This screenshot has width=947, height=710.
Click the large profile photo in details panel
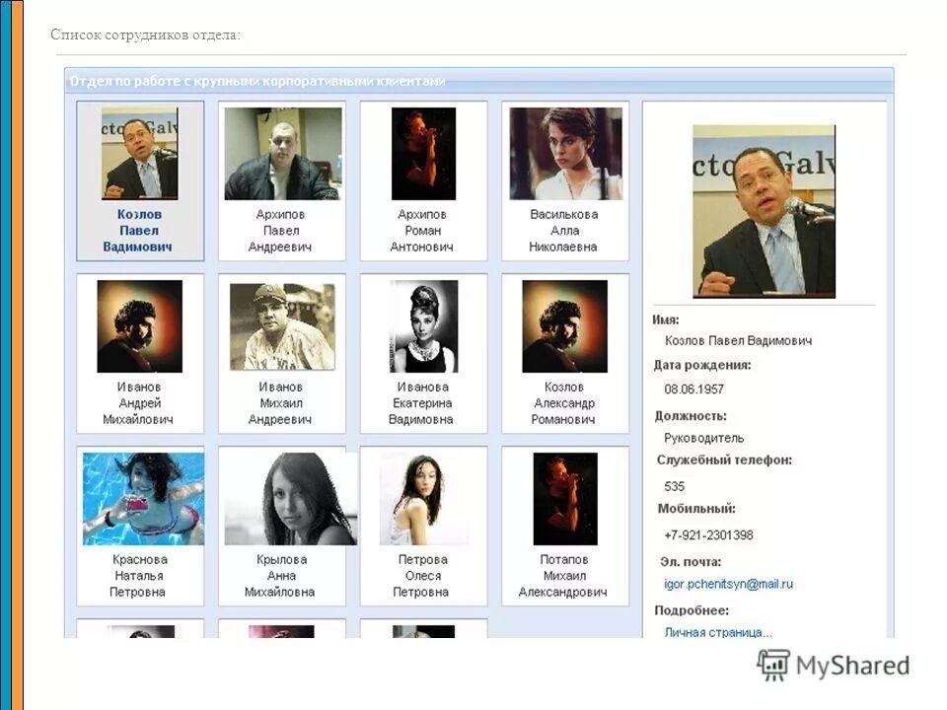tap(764, 211)
